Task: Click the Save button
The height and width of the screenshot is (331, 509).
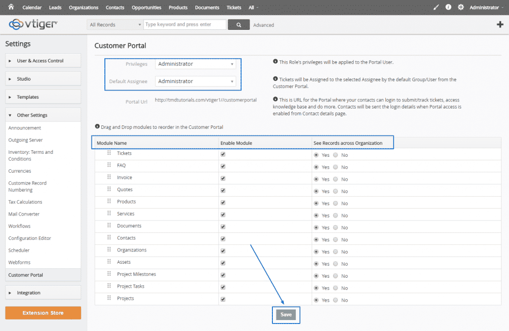Action: point(286,315)
